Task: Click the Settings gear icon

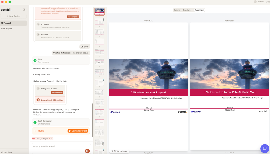Action: pos(2,152)
